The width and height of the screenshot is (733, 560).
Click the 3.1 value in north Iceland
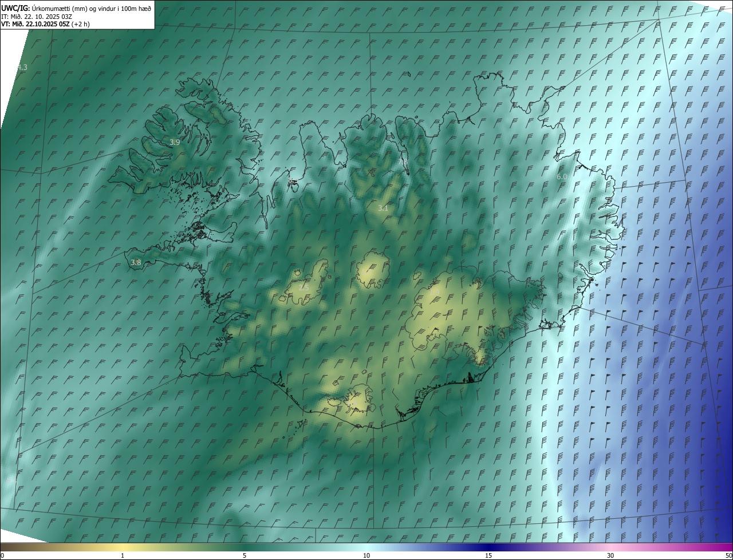383,208
